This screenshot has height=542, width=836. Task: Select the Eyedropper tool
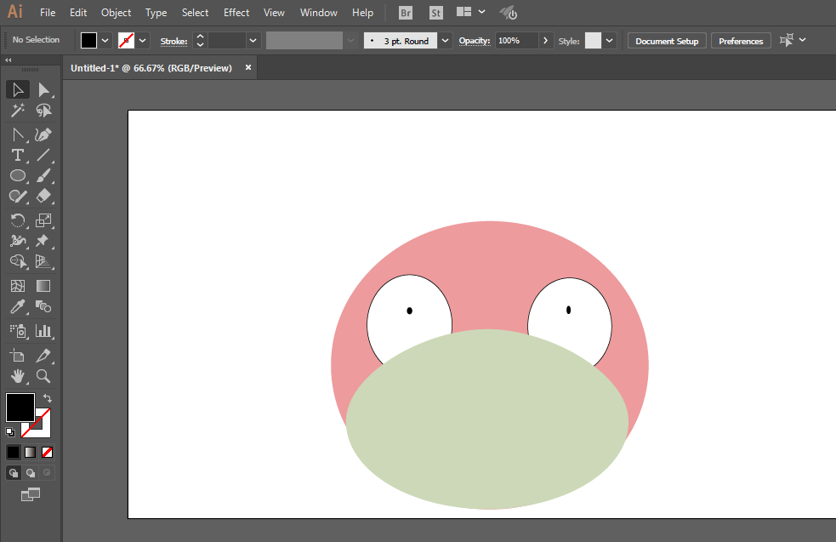pos(17,307)
